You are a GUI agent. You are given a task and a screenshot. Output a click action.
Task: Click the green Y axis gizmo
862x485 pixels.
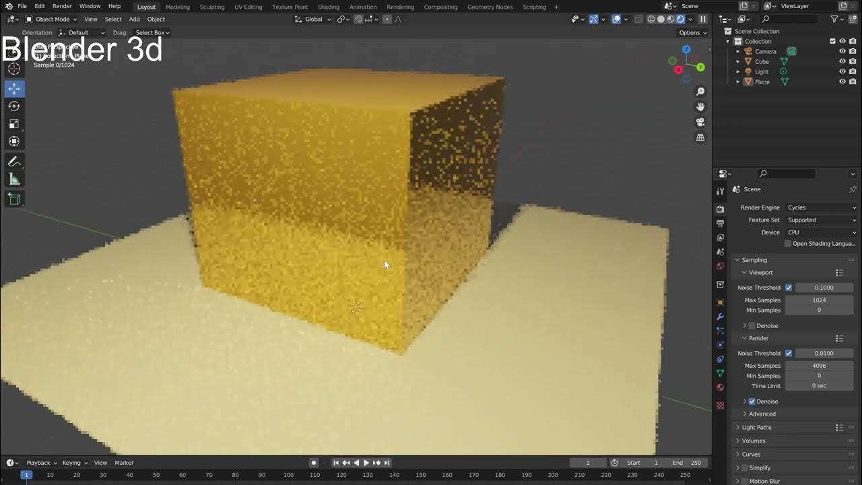(x=700, y=67)
